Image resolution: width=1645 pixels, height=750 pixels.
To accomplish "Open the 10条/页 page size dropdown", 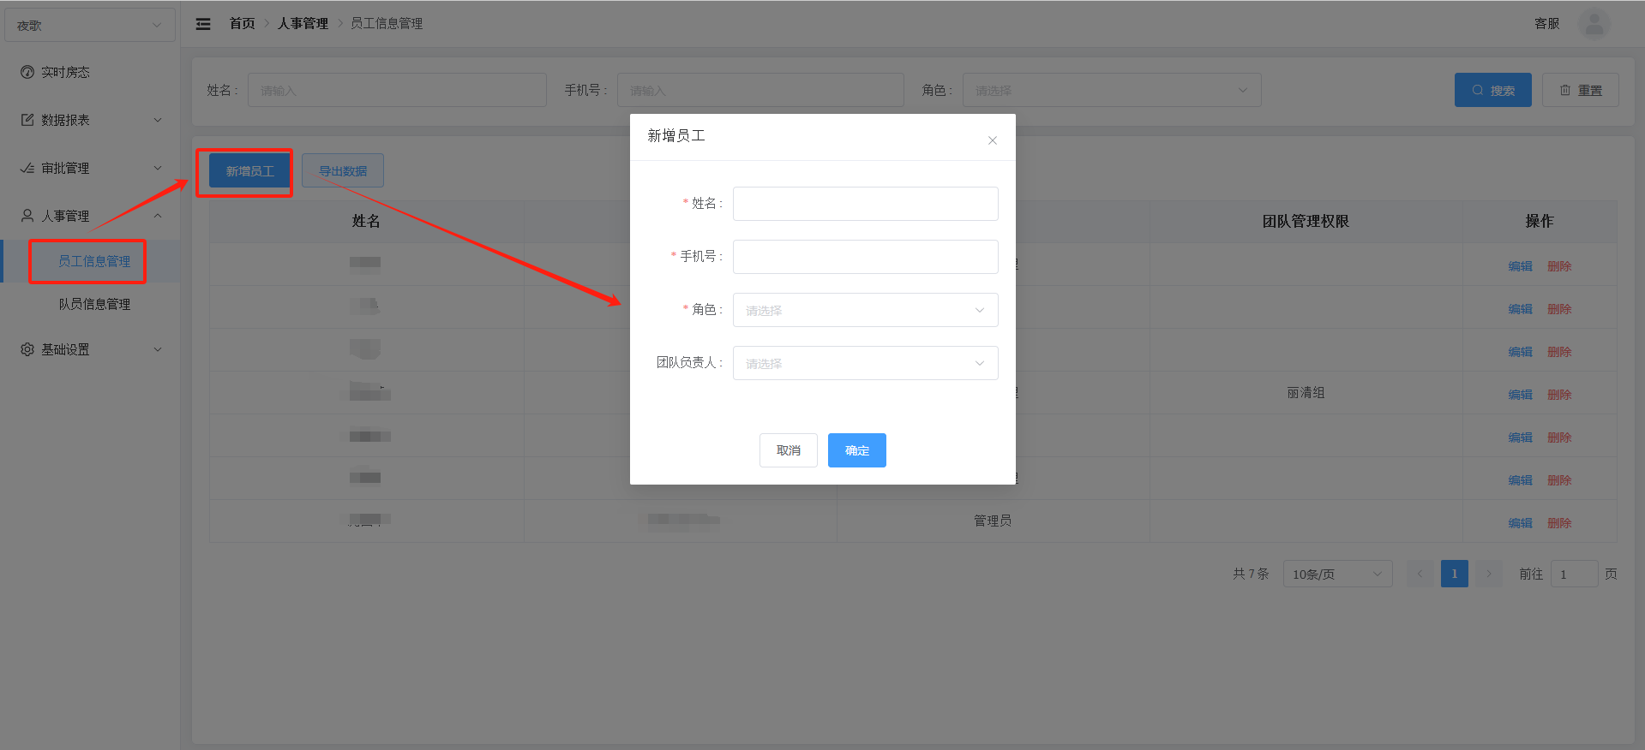I will click(x=1337, y=574).
